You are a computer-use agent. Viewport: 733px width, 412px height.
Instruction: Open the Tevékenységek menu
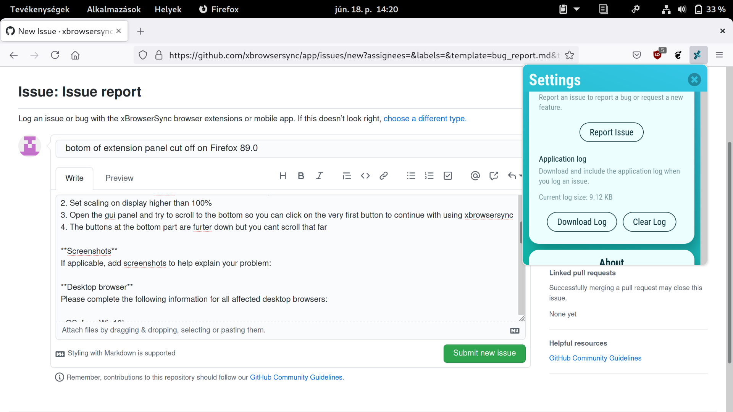tap(40, 9)
